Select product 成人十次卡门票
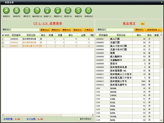The image size is (164, 123). (128, 46)
